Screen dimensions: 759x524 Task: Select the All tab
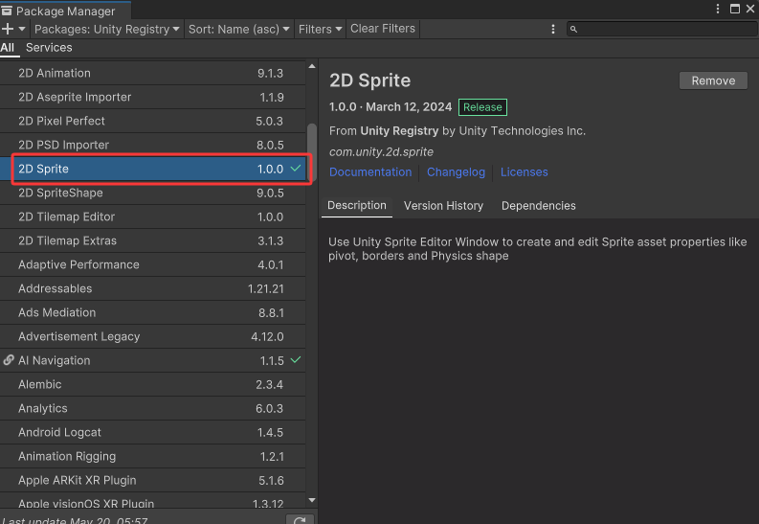[8, 48]
